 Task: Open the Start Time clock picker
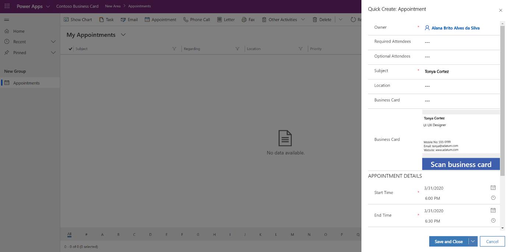493,198
